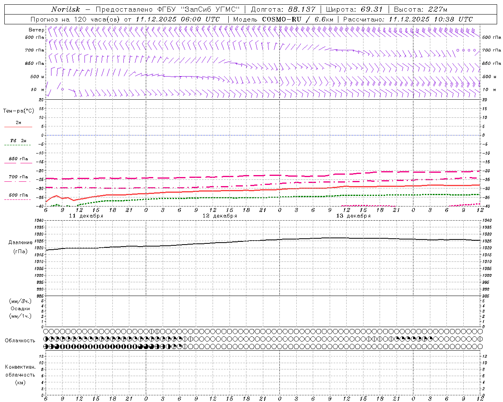Click the forecast start time 11.12.2025 06:00 UTC

click(178, 19)
